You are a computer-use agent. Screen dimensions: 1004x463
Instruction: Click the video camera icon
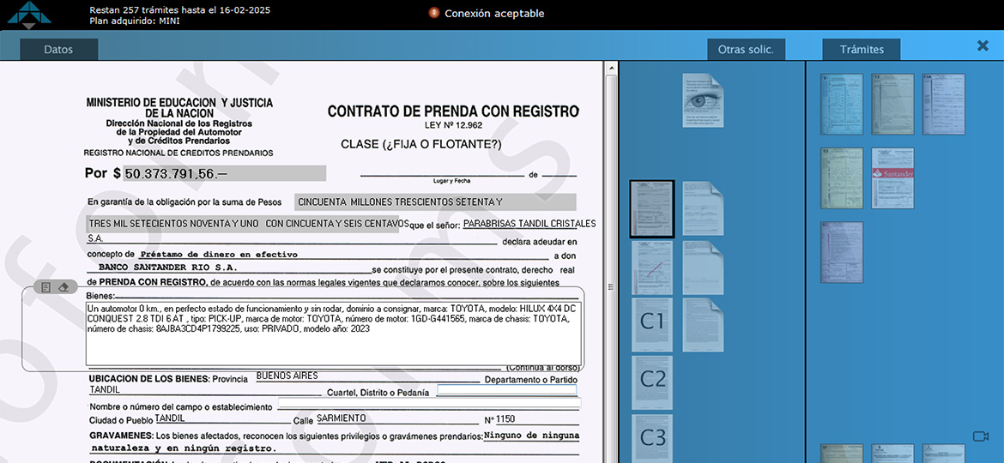point(981,436)
